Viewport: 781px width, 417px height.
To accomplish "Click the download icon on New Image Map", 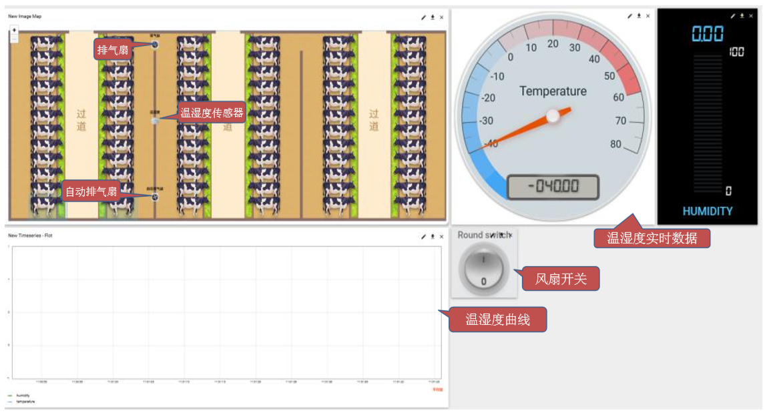I will coord(433,17).
